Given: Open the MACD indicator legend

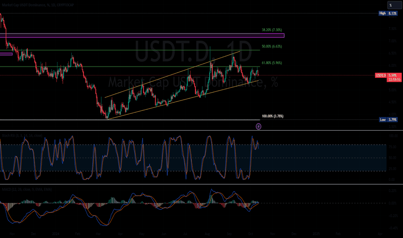Looking at the screenshot, I should pos(27,190).
